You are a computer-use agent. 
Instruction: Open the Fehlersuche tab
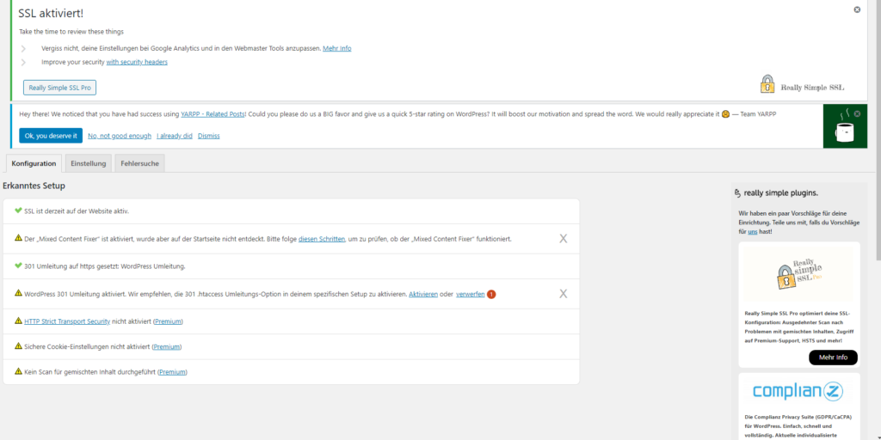(139, 163)
